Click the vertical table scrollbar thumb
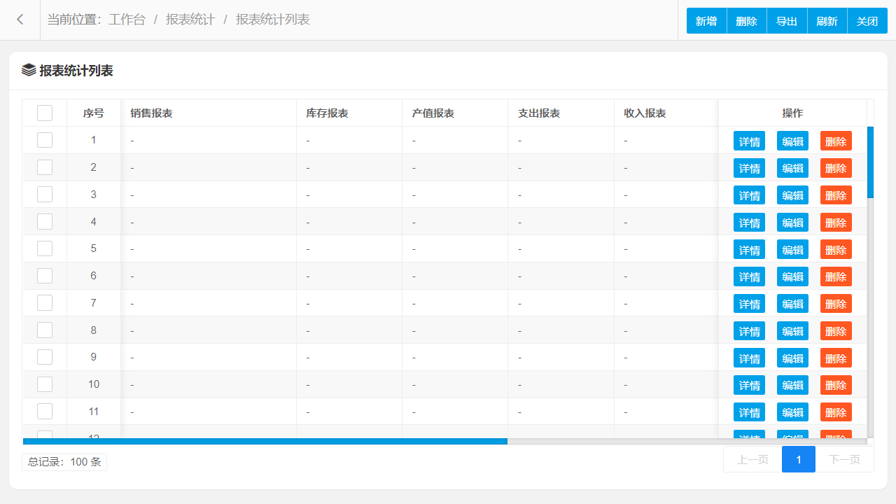Image resolution: width=896 pixels, height=504 pixels. pyautogui.click(x=870, y=162)
